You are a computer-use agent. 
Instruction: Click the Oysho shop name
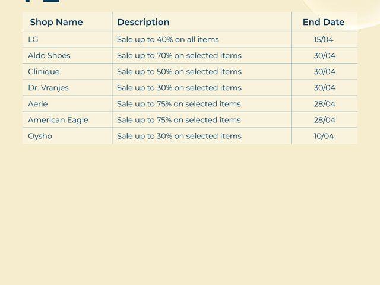coord(40,136)
